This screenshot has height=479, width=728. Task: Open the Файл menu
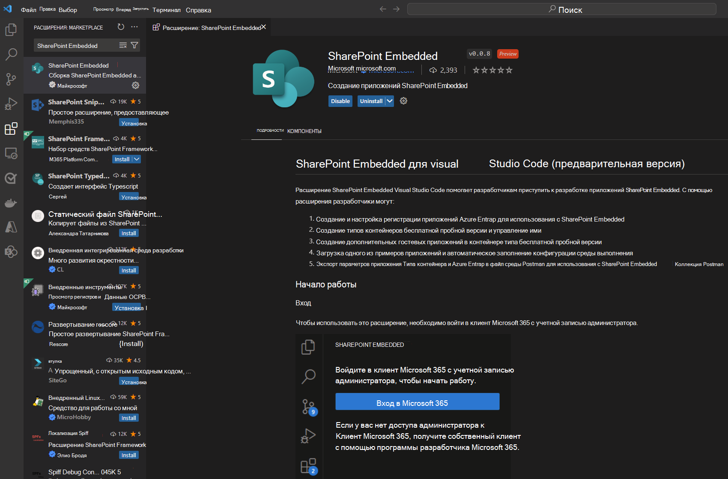pos(29,10)
